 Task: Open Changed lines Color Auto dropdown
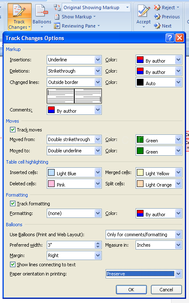pos(159,82)
